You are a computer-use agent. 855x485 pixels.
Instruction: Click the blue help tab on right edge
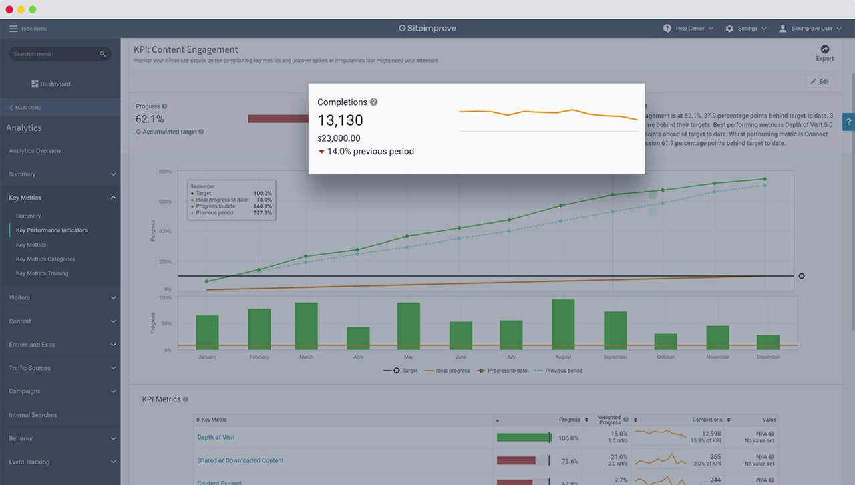tap(849, 122)
